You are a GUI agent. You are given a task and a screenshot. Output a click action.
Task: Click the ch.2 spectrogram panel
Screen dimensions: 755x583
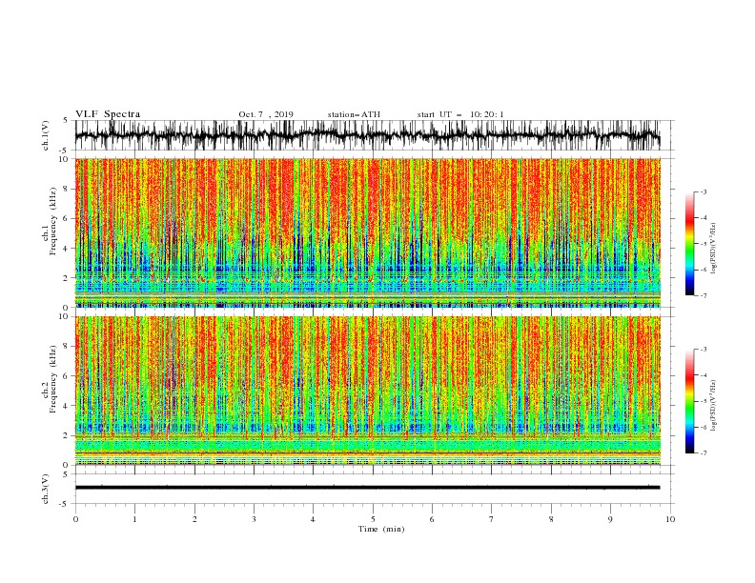point(367,391)
